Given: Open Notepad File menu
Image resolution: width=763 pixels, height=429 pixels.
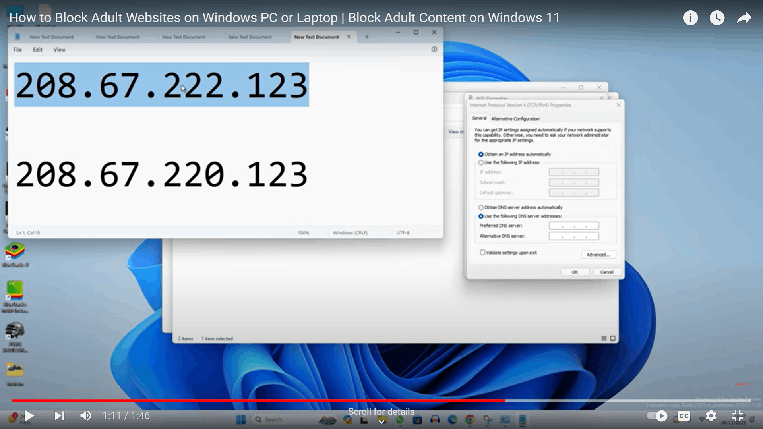Looking at the screenshot, I should click(x=17, y=50).
